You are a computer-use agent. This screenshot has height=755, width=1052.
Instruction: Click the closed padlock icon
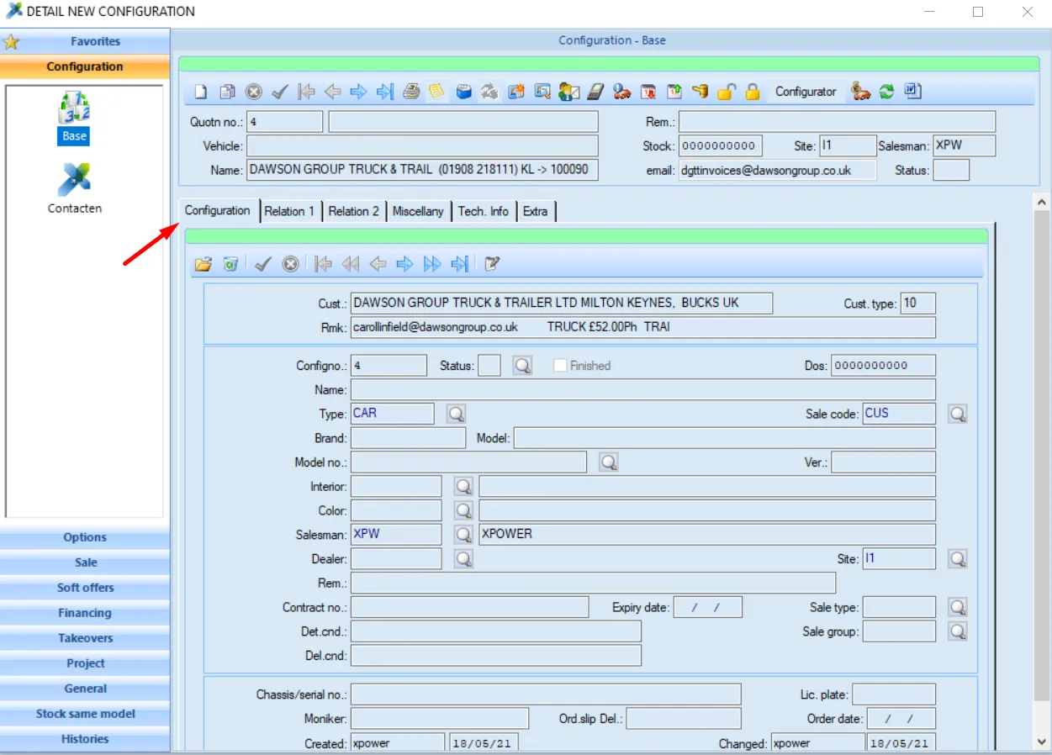(x=753, y=92)
